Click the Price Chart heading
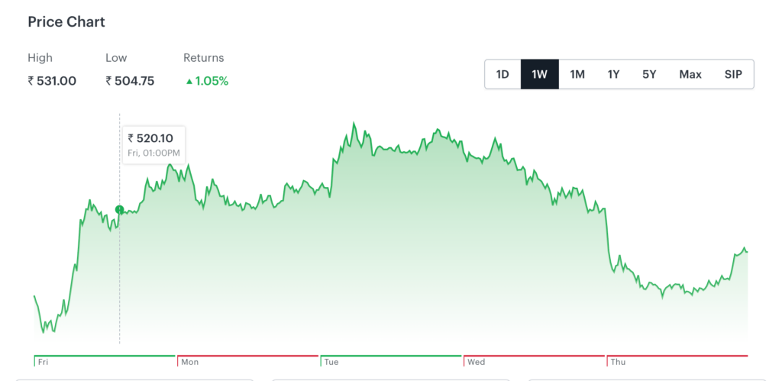Viewport: 782px width, 381px height. coord(66,22)
